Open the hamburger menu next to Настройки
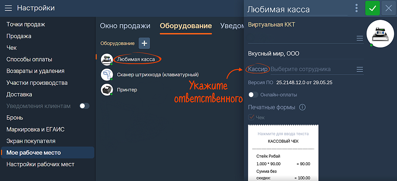The width and height of the screenshot is (397, 181). coord(8,8)
